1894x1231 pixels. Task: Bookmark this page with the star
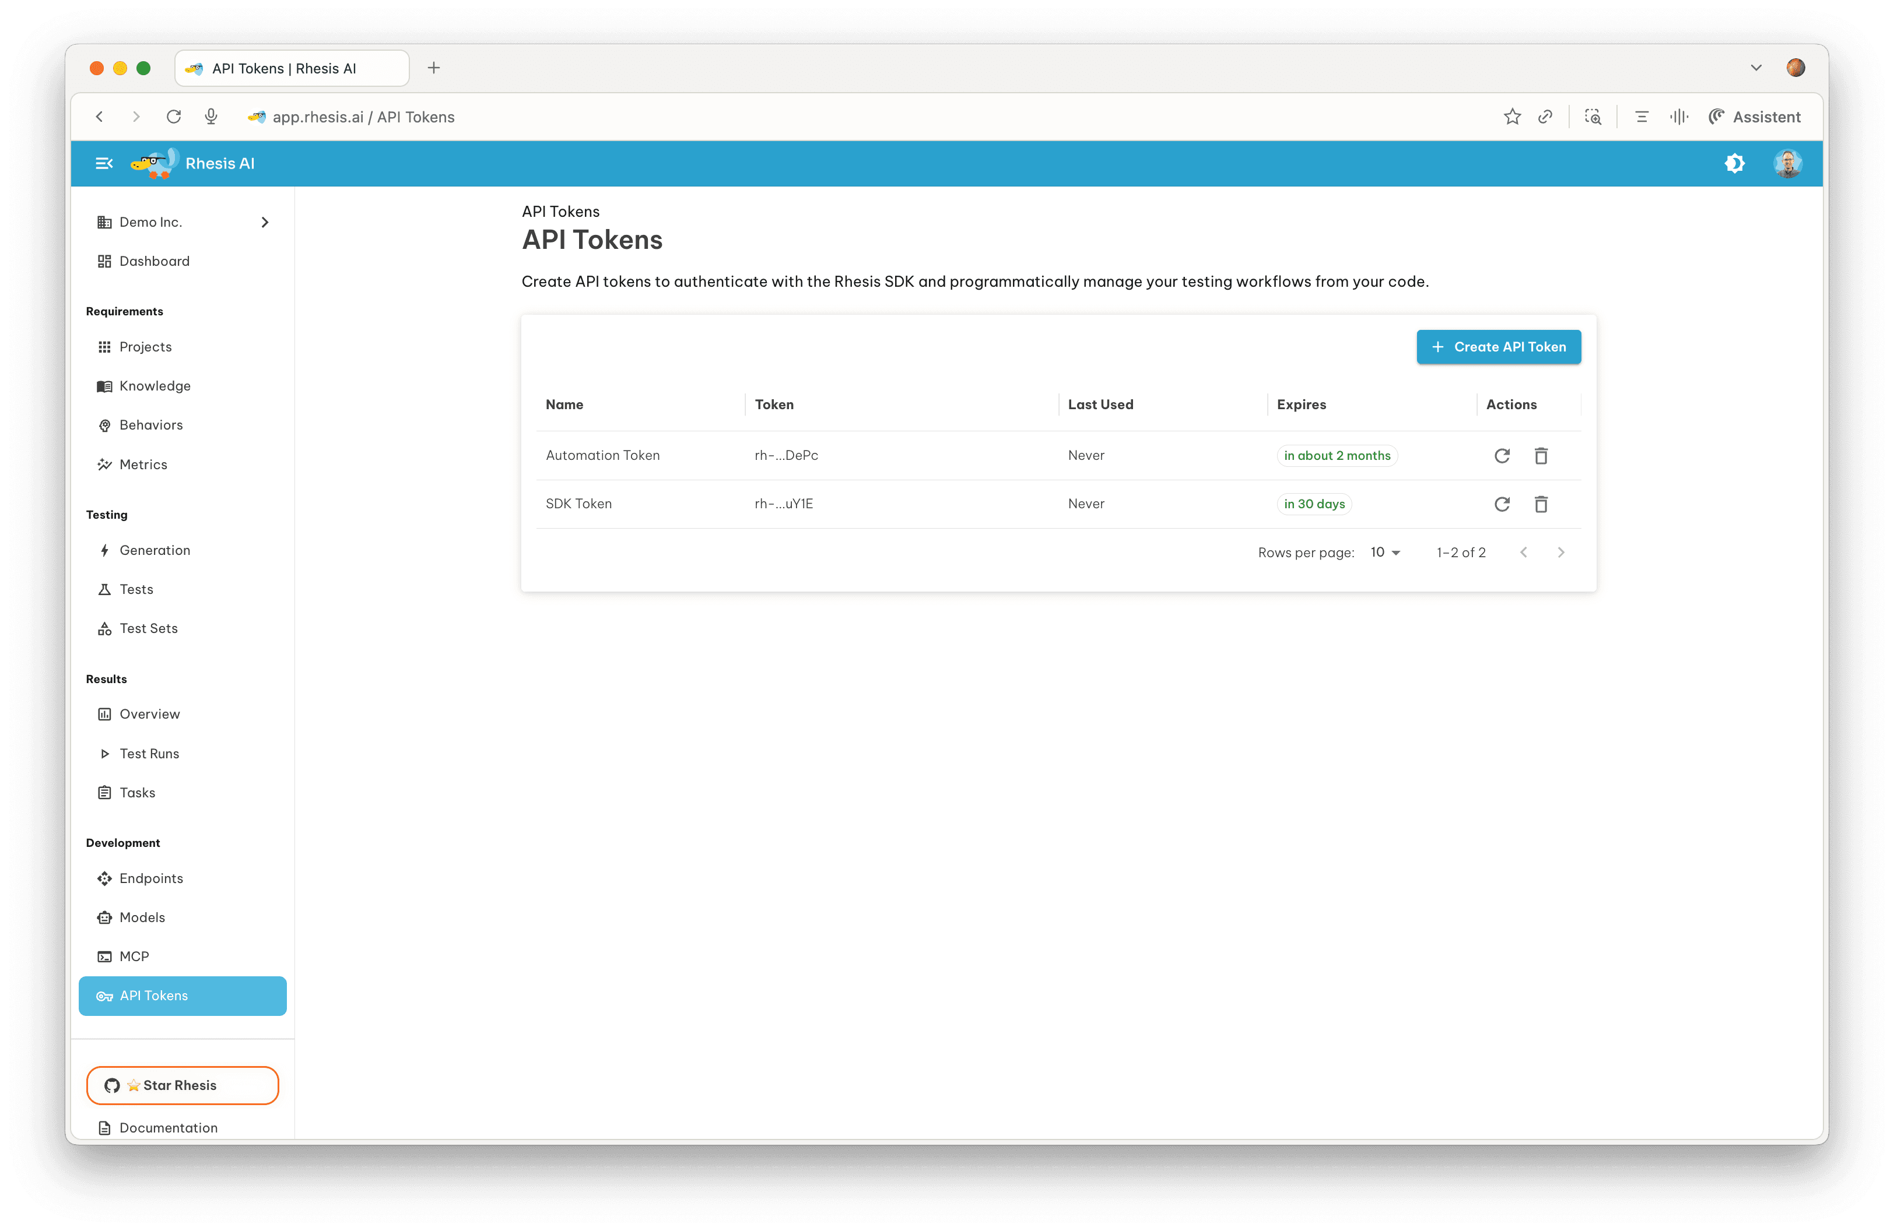click(x=1512, y=116)
